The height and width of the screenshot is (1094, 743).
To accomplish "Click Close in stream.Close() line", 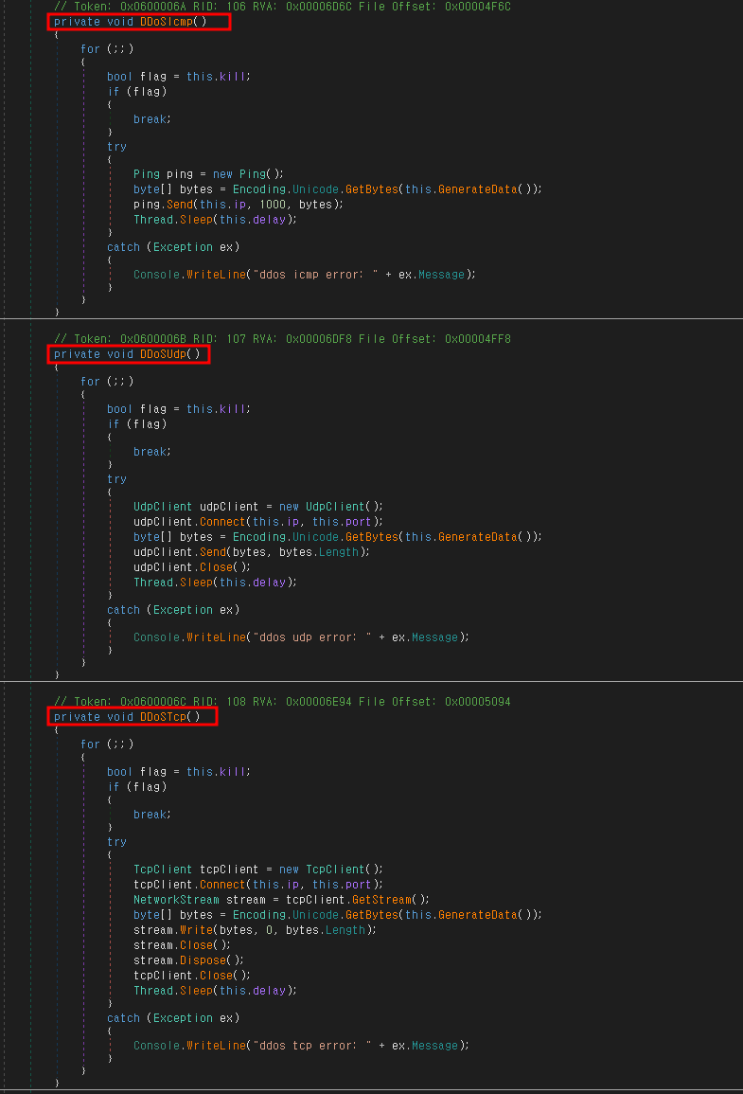I will pyautogui.click(x=196, y=945).
